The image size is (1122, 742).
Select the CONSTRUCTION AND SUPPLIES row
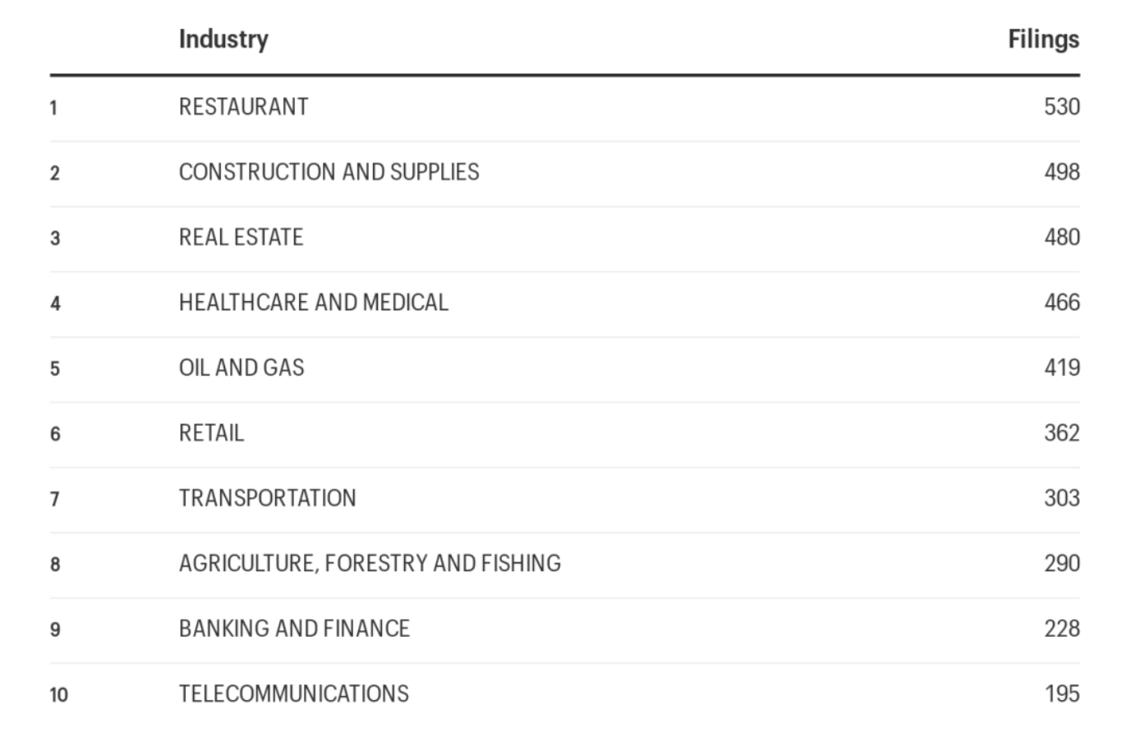click(x=564, y=173)
